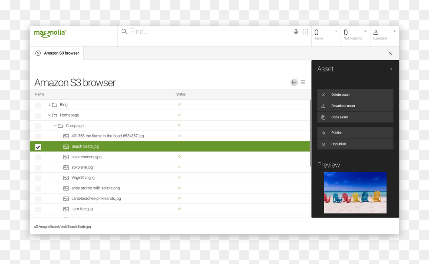The height and width of the screenshot is (264, 429).
Task: Click the s3:/magnoliatest/test/Beach Seats.jpg path
Action: click(x=63, y=227)
